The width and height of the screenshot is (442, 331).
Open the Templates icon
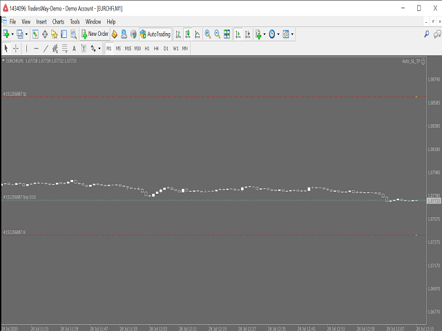[286, 34]
